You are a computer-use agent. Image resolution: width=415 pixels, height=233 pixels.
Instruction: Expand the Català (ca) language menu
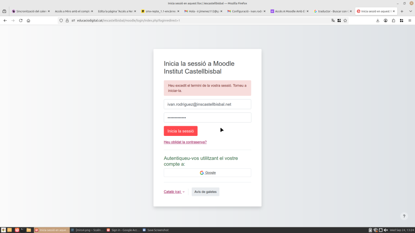174,192
